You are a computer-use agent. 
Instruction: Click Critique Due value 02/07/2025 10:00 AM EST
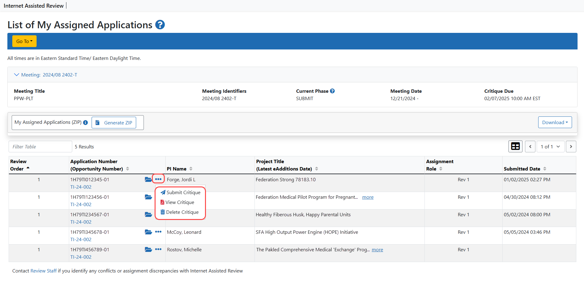[512, 98]
